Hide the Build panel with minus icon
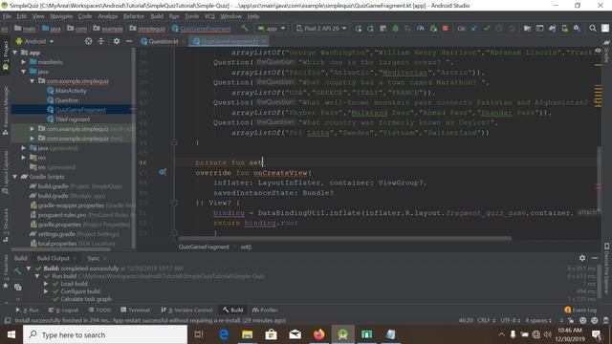The height and width of the screenshot is (344, 612). point(595,258)
